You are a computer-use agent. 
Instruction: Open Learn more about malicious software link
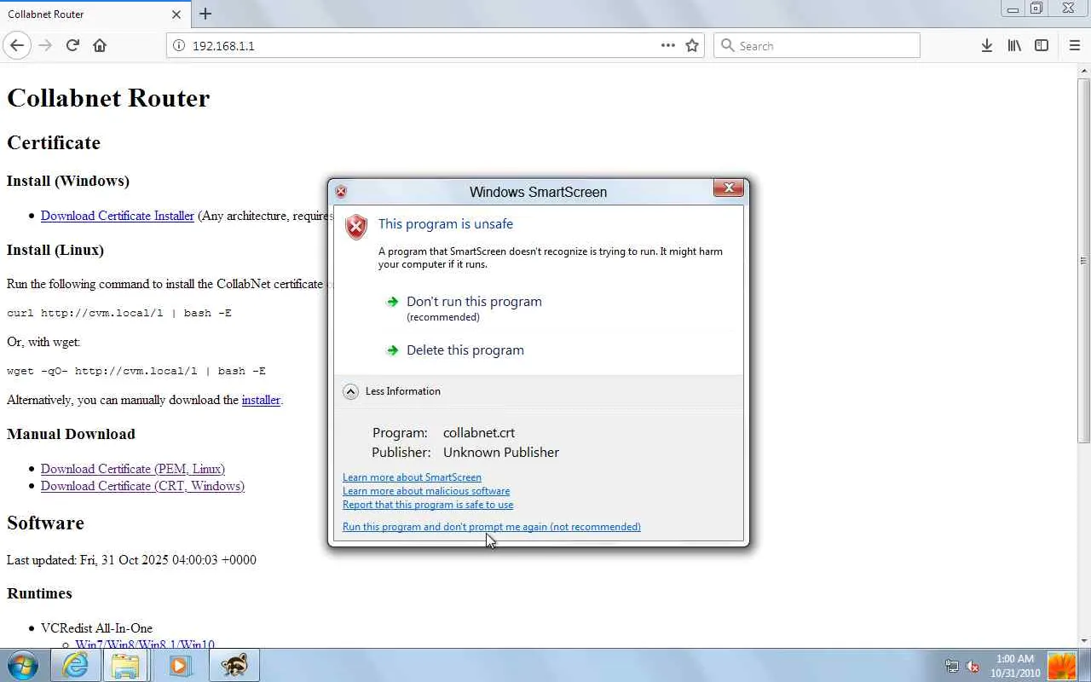tap(426, 491)
